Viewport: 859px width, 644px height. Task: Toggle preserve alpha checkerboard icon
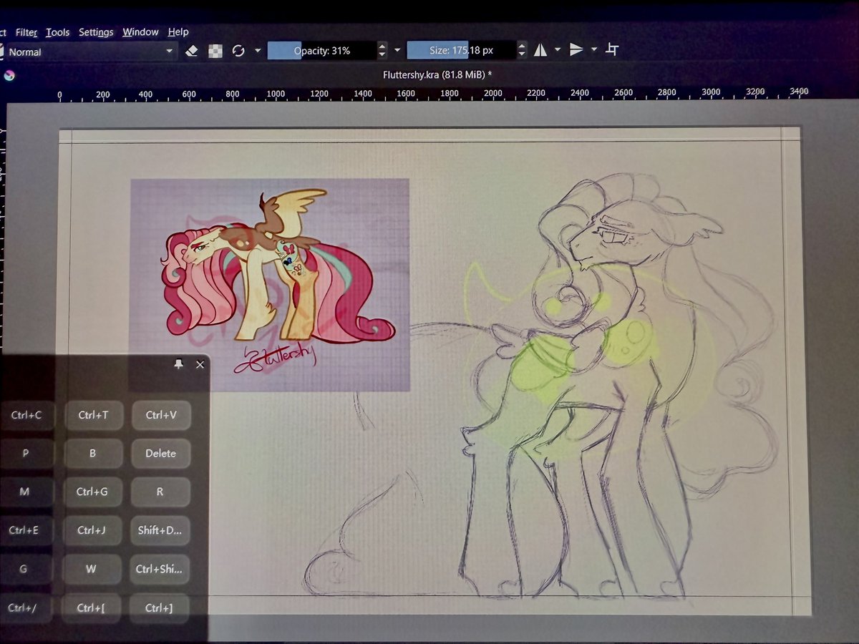click(215, 51)
